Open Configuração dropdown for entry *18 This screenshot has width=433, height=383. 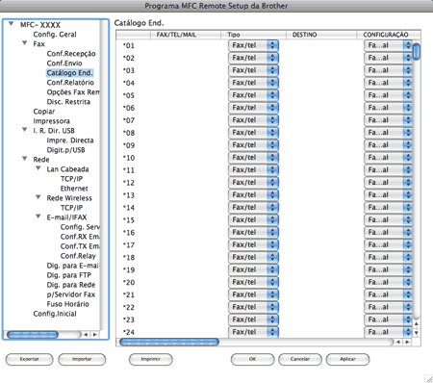pos(388,257)
